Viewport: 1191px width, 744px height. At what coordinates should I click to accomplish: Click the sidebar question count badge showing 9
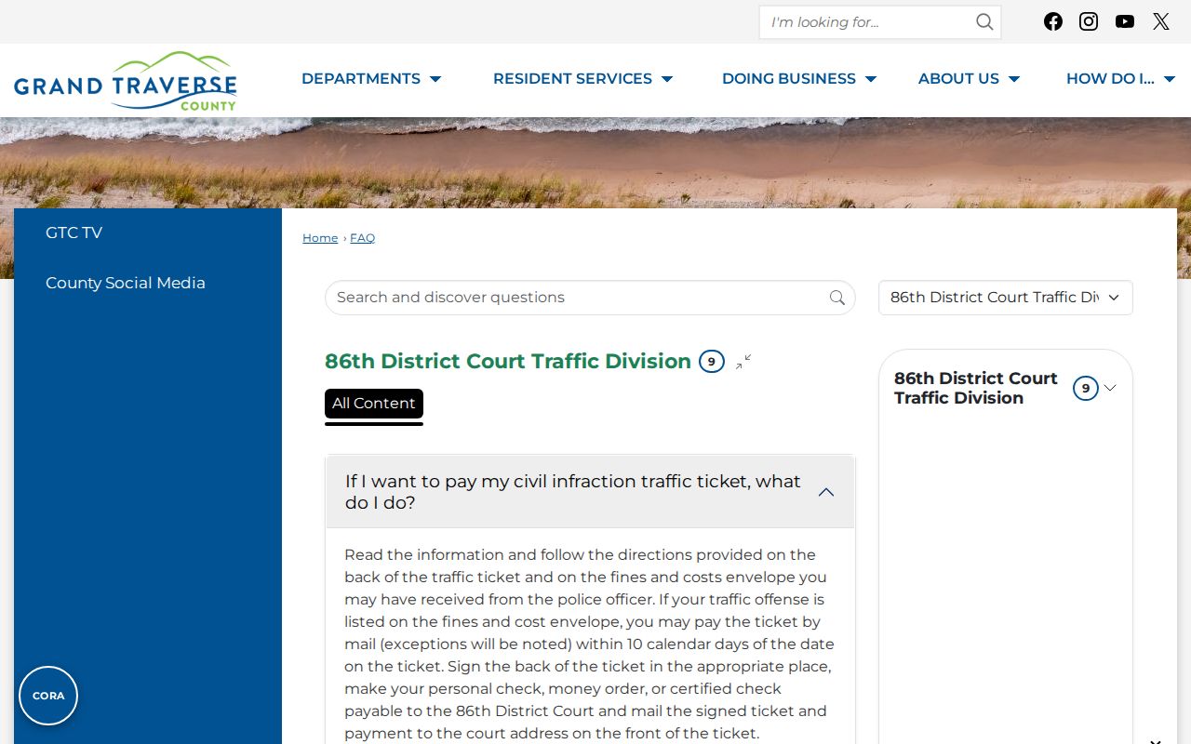pos(1086,388)
